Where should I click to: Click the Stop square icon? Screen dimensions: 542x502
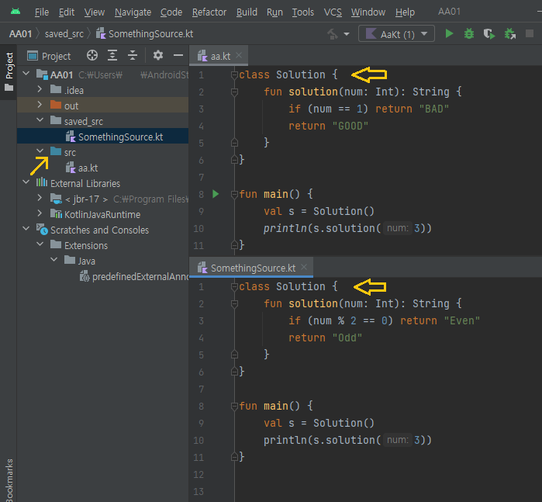[x=530, y=33]
